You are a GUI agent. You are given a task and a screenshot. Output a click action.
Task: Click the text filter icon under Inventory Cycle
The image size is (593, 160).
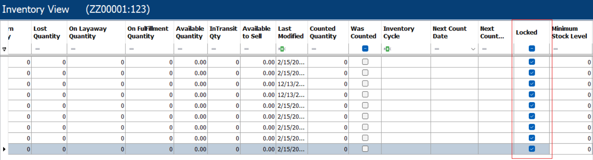tap(387, 49)
